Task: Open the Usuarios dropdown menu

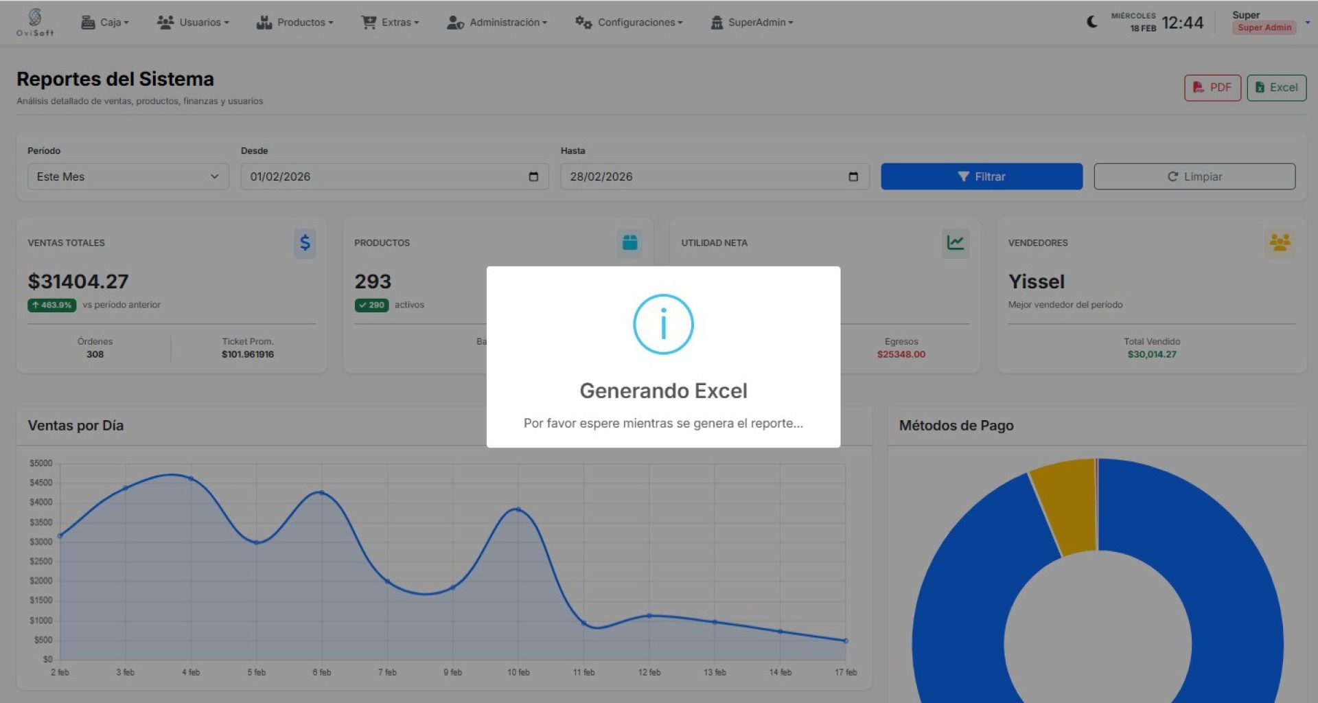Action: pos(193,23)
